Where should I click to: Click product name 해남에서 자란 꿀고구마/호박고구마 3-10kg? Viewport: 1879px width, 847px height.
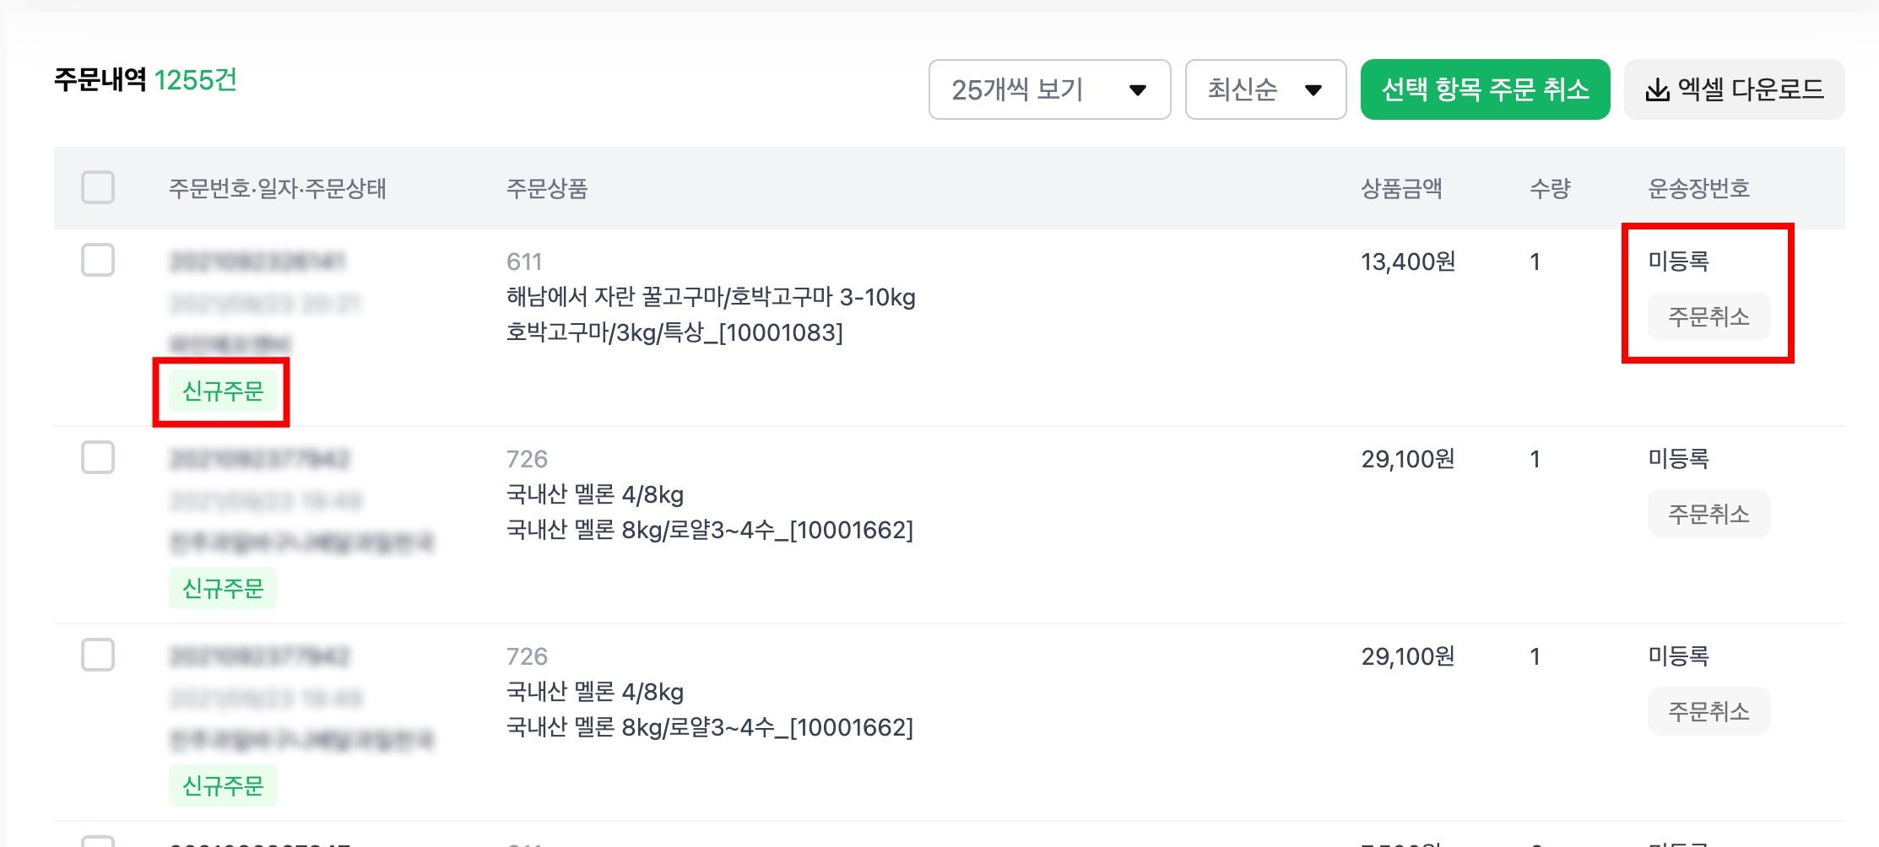[x=711, y=297]
